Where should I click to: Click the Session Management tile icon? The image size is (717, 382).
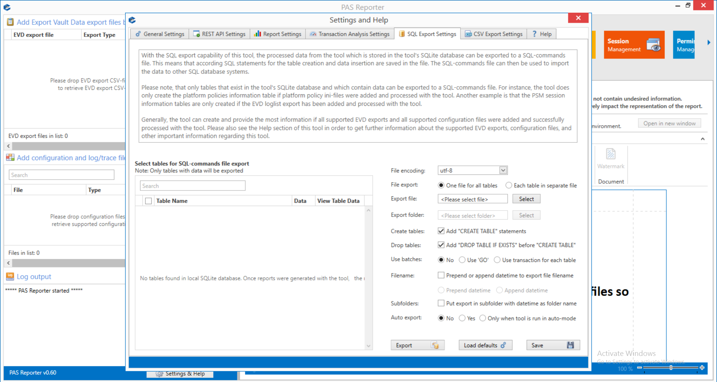click(x=654, y=45)
